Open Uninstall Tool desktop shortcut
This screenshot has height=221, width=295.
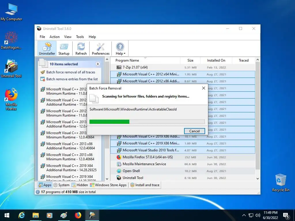(x=11, y=68)
